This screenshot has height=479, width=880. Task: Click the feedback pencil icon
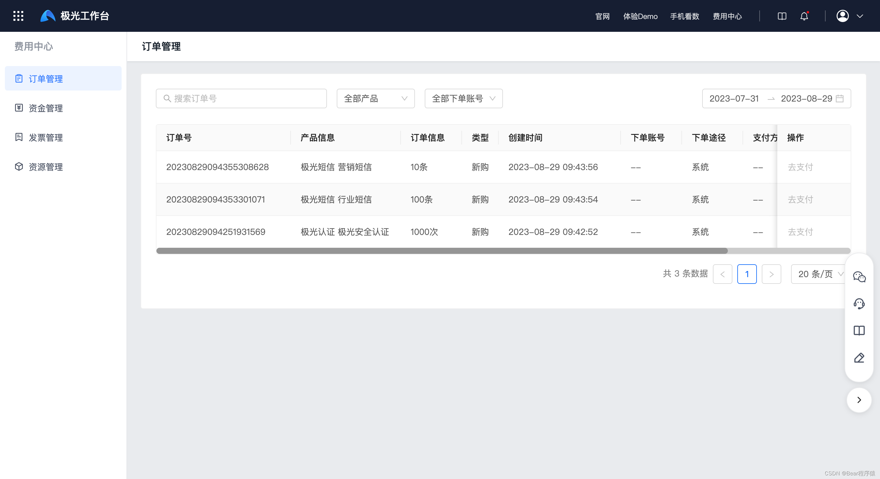(859, 358)
